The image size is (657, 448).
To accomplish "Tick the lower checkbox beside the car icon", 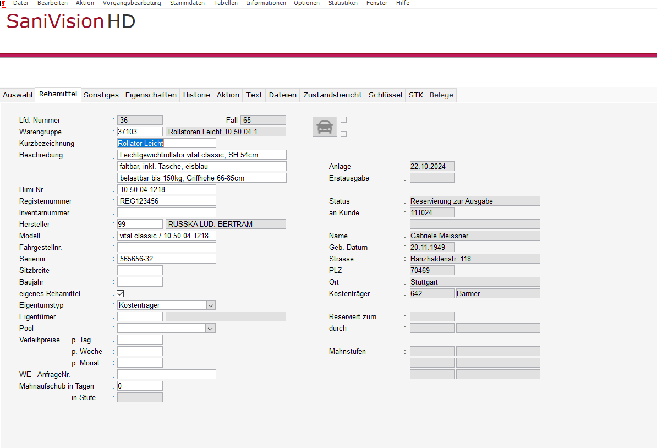I will 344,134.
